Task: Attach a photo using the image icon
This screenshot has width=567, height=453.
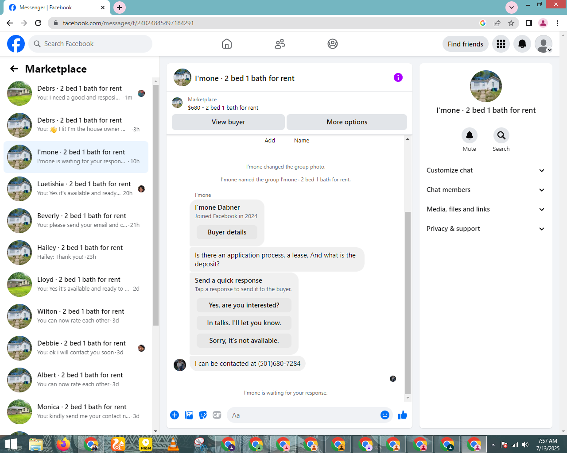Action: [189, 415]
